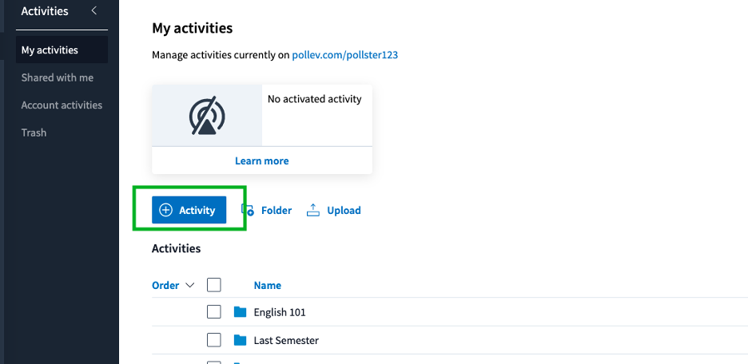The image size is (748, 364).
Task: Open Account activities section
Action: click(62, 105)
